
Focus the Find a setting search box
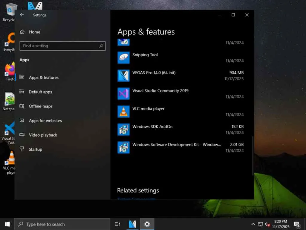[62, 46]
